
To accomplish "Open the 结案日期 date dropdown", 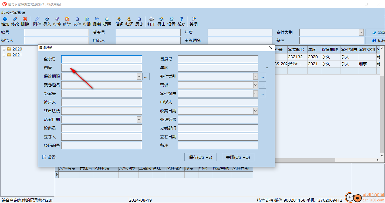I will tap(139, 120).
